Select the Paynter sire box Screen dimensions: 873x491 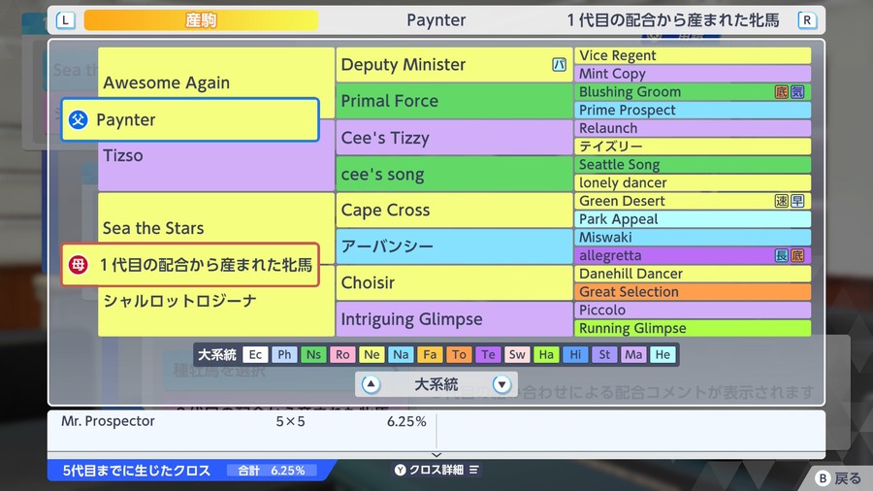[190, 119]
